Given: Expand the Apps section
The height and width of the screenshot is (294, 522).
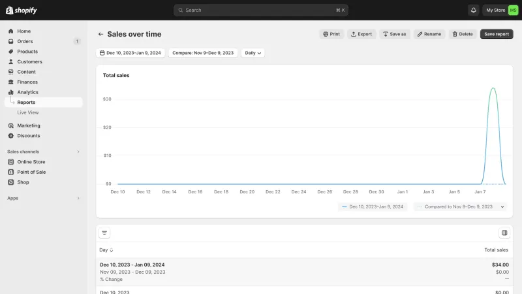Looking at the screenshot, I should pyautogui.click(x=78, y=198).
